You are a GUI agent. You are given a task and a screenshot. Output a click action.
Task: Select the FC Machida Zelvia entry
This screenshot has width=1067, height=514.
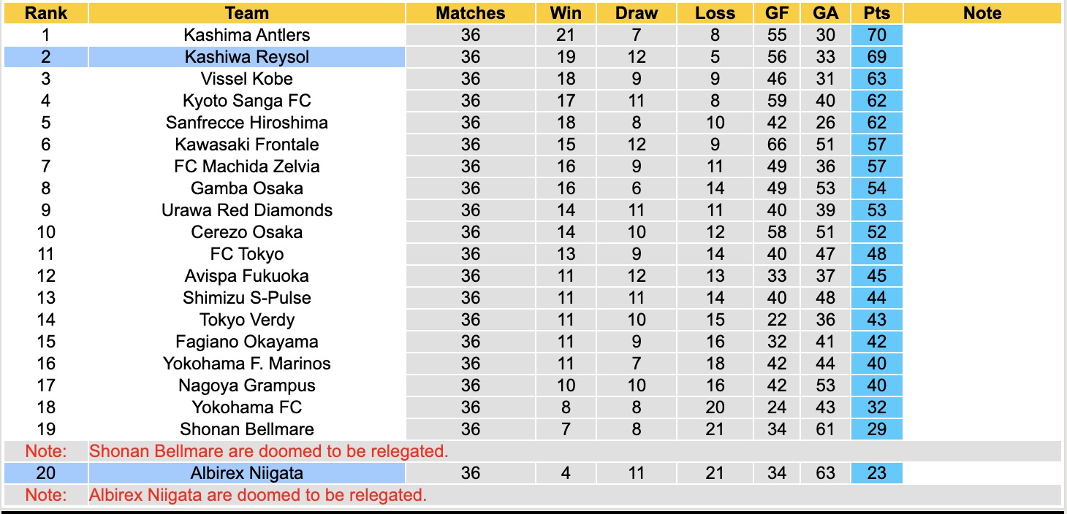(247, 166)
